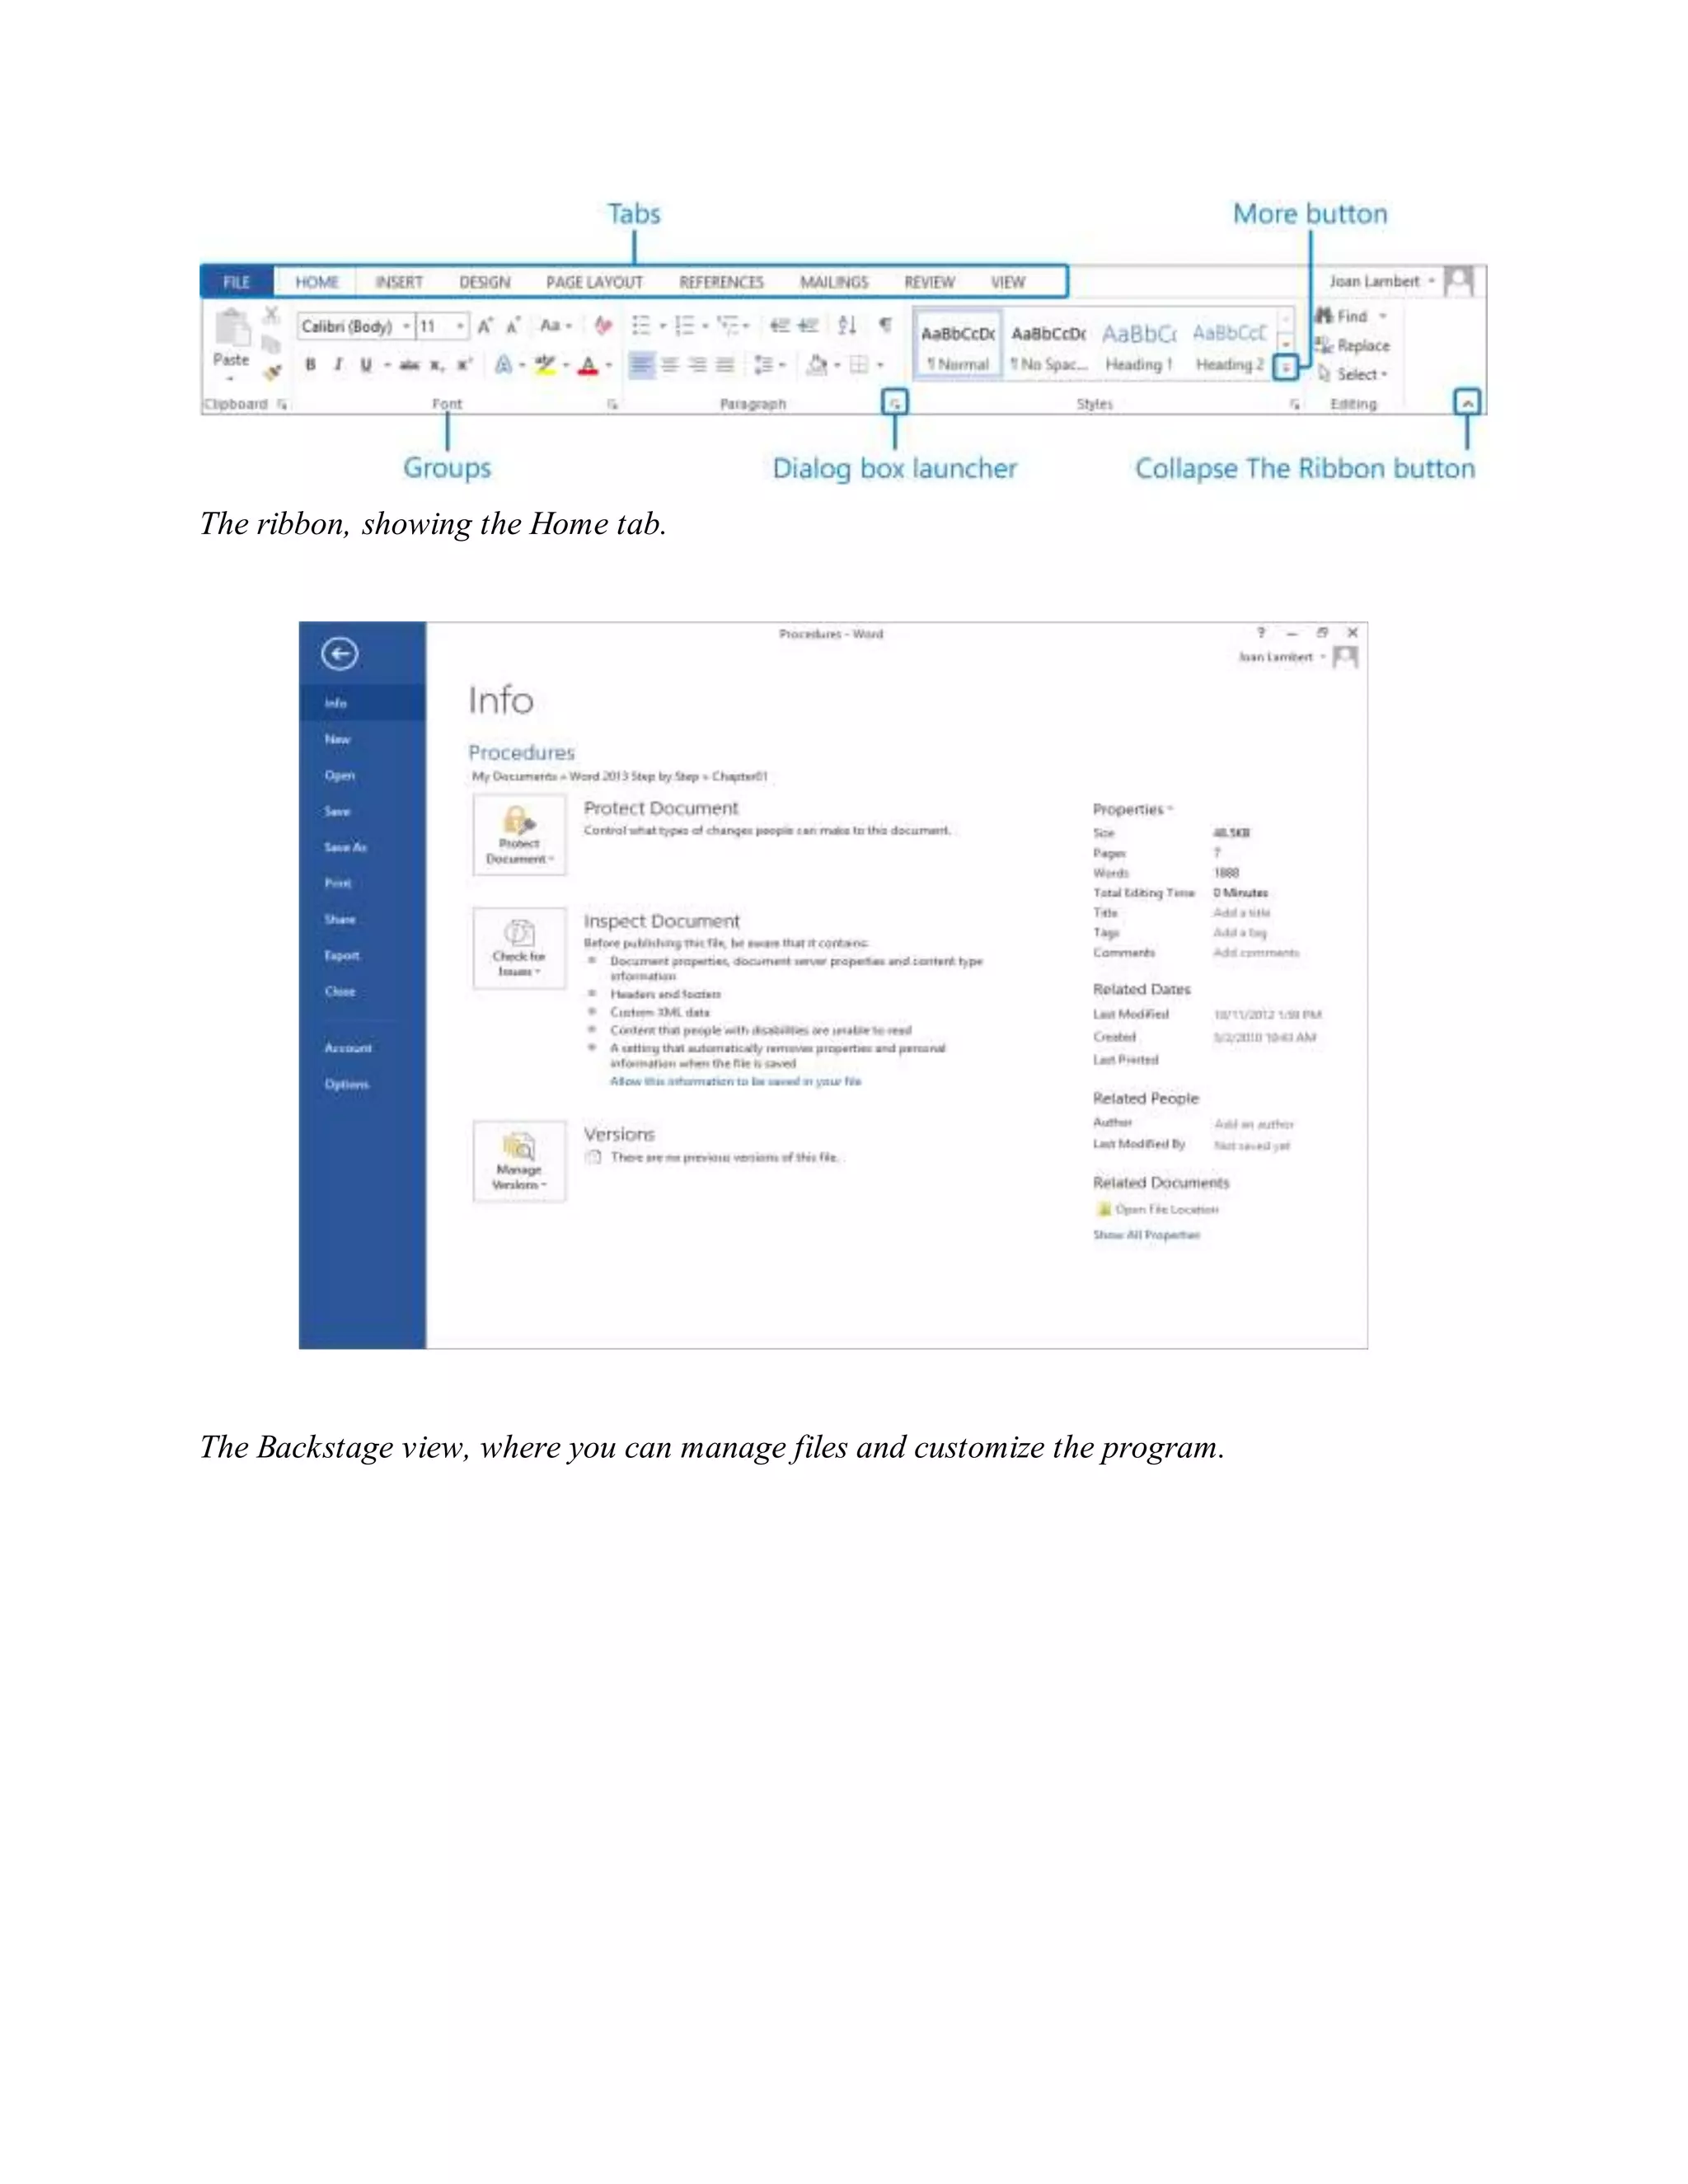Open the Font dialog box launcher

612,404
